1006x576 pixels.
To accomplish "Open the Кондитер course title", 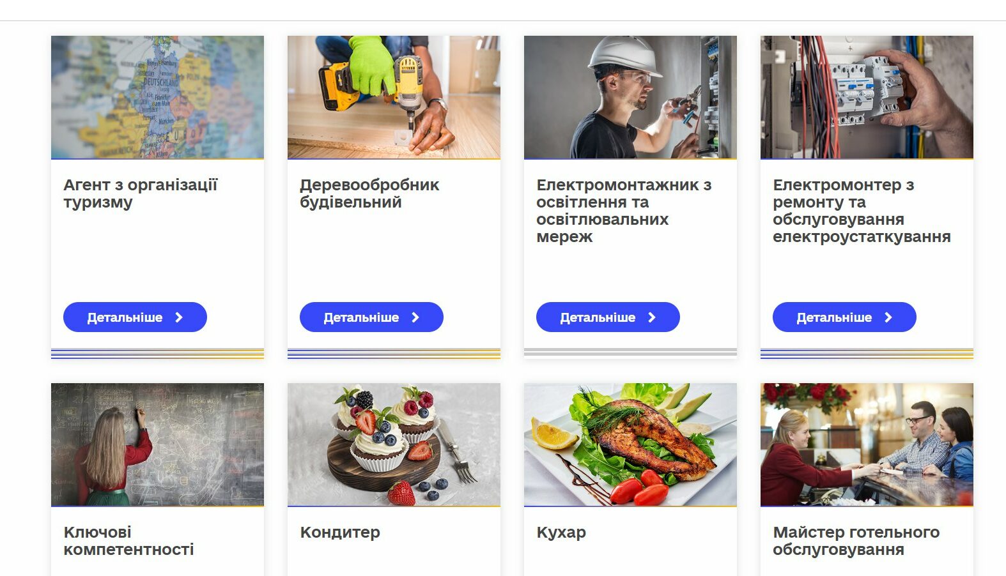I will (x=340, y=532).
